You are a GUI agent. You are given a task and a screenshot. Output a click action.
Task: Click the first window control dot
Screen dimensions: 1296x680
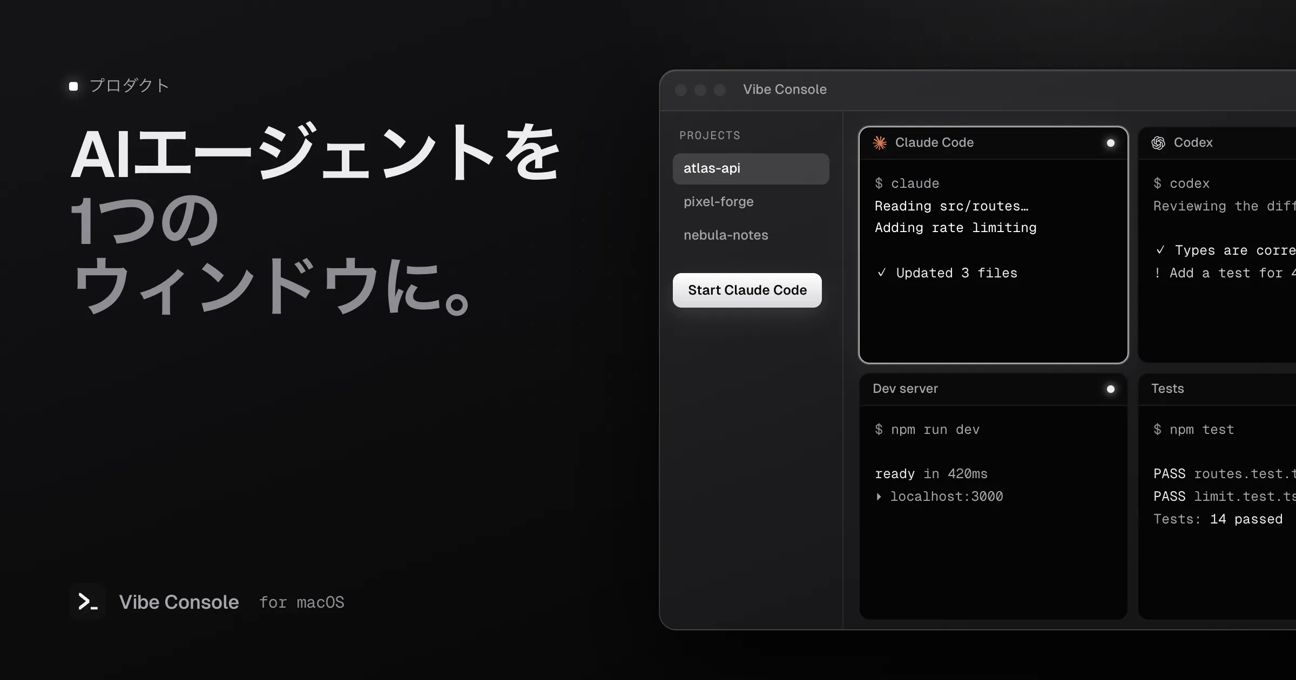(681, 90)
